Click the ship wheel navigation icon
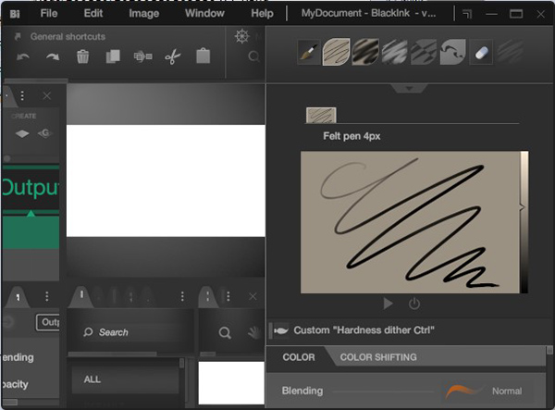The height and width of the screenshot is (410, 555). pos(243,37)
